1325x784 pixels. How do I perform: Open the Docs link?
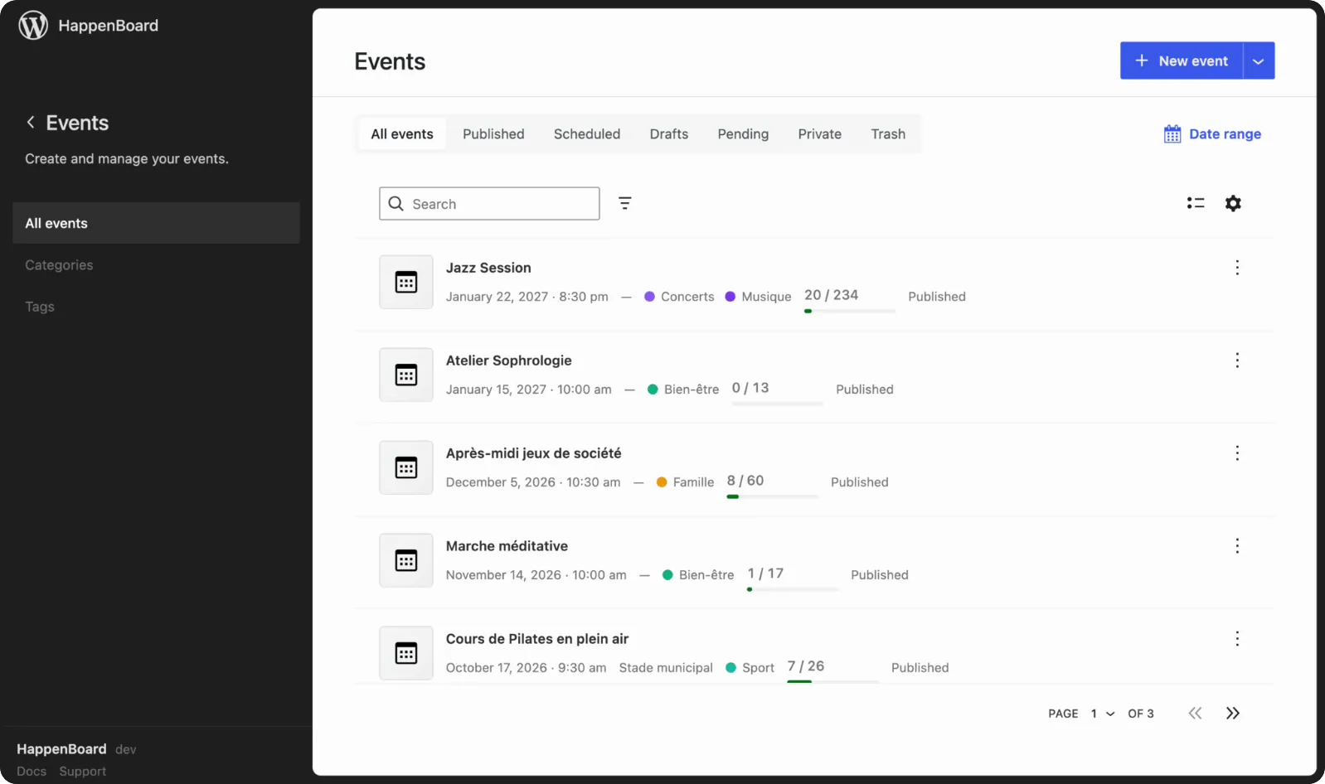(x=32, y=772)
